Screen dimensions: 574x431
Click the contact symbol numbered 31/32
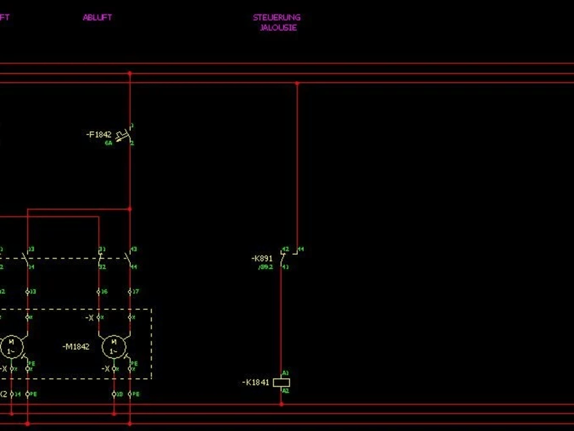[x=100, y=257]
